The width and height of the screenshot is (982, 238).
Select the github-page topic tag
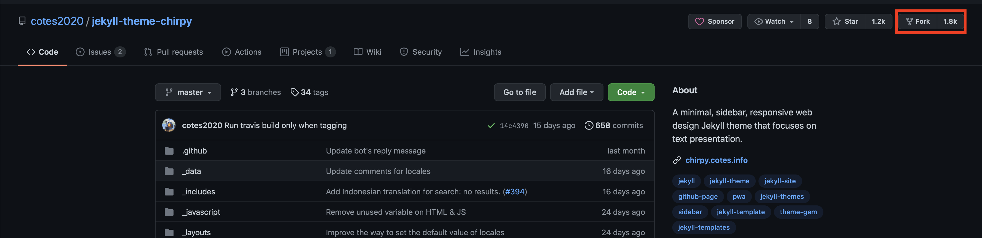click(x=698, y=197)
